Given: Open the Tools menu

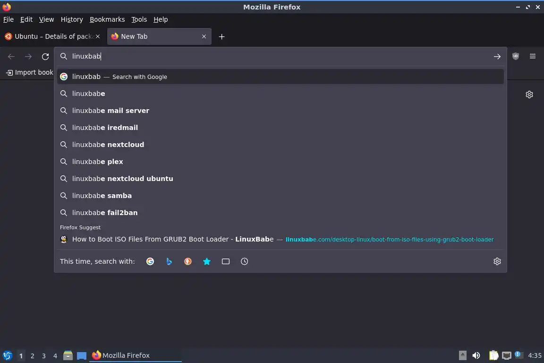Looking at the screenshot, I should [x=139, y=19].
